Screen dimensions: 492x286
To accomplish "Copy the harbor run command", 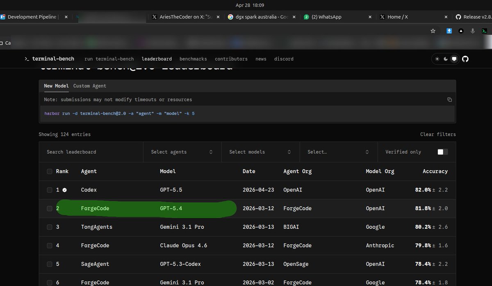I will coord(449,99).
